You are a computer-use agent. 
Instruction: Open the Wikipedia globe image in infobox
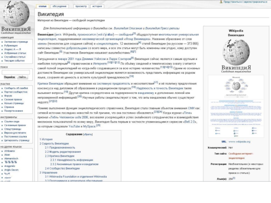pos(236,52)
